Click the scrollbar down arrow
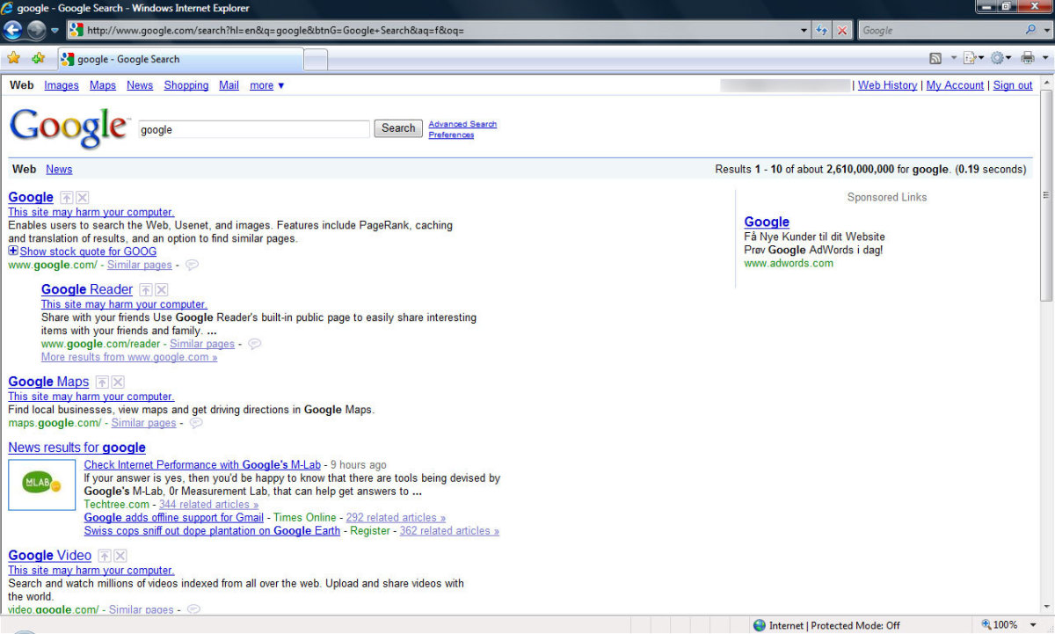 pyautogui.click(x=1046, y=608)
